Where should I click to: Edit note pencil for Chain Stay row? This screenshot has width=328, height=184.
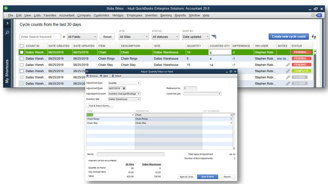[288, 65]
